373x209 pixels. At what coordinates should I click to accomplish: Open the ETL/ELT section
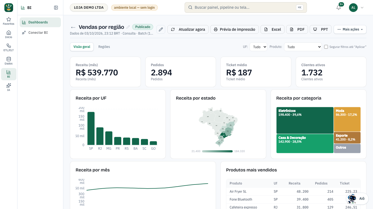coord(9,48)
